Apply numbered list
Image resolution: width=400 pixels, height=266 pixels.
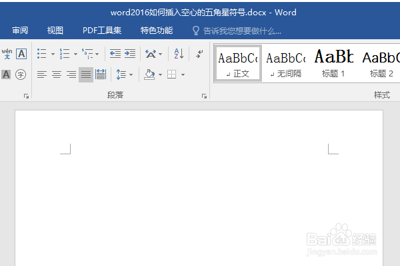(65, 54)
